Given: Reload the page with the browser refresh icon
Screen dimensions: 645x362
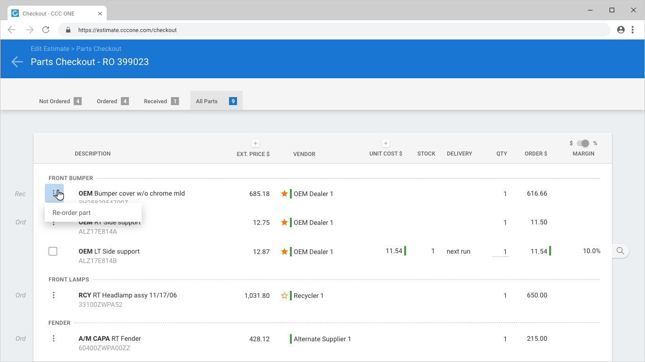Looking at the screenshot, I should 46,30.
